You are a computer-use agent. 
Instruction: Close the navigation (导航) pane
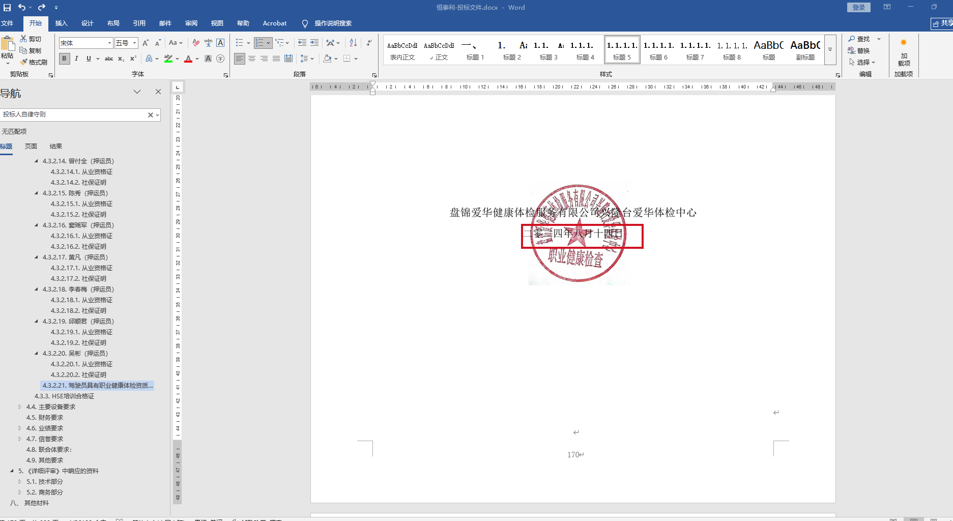[158, 92]
